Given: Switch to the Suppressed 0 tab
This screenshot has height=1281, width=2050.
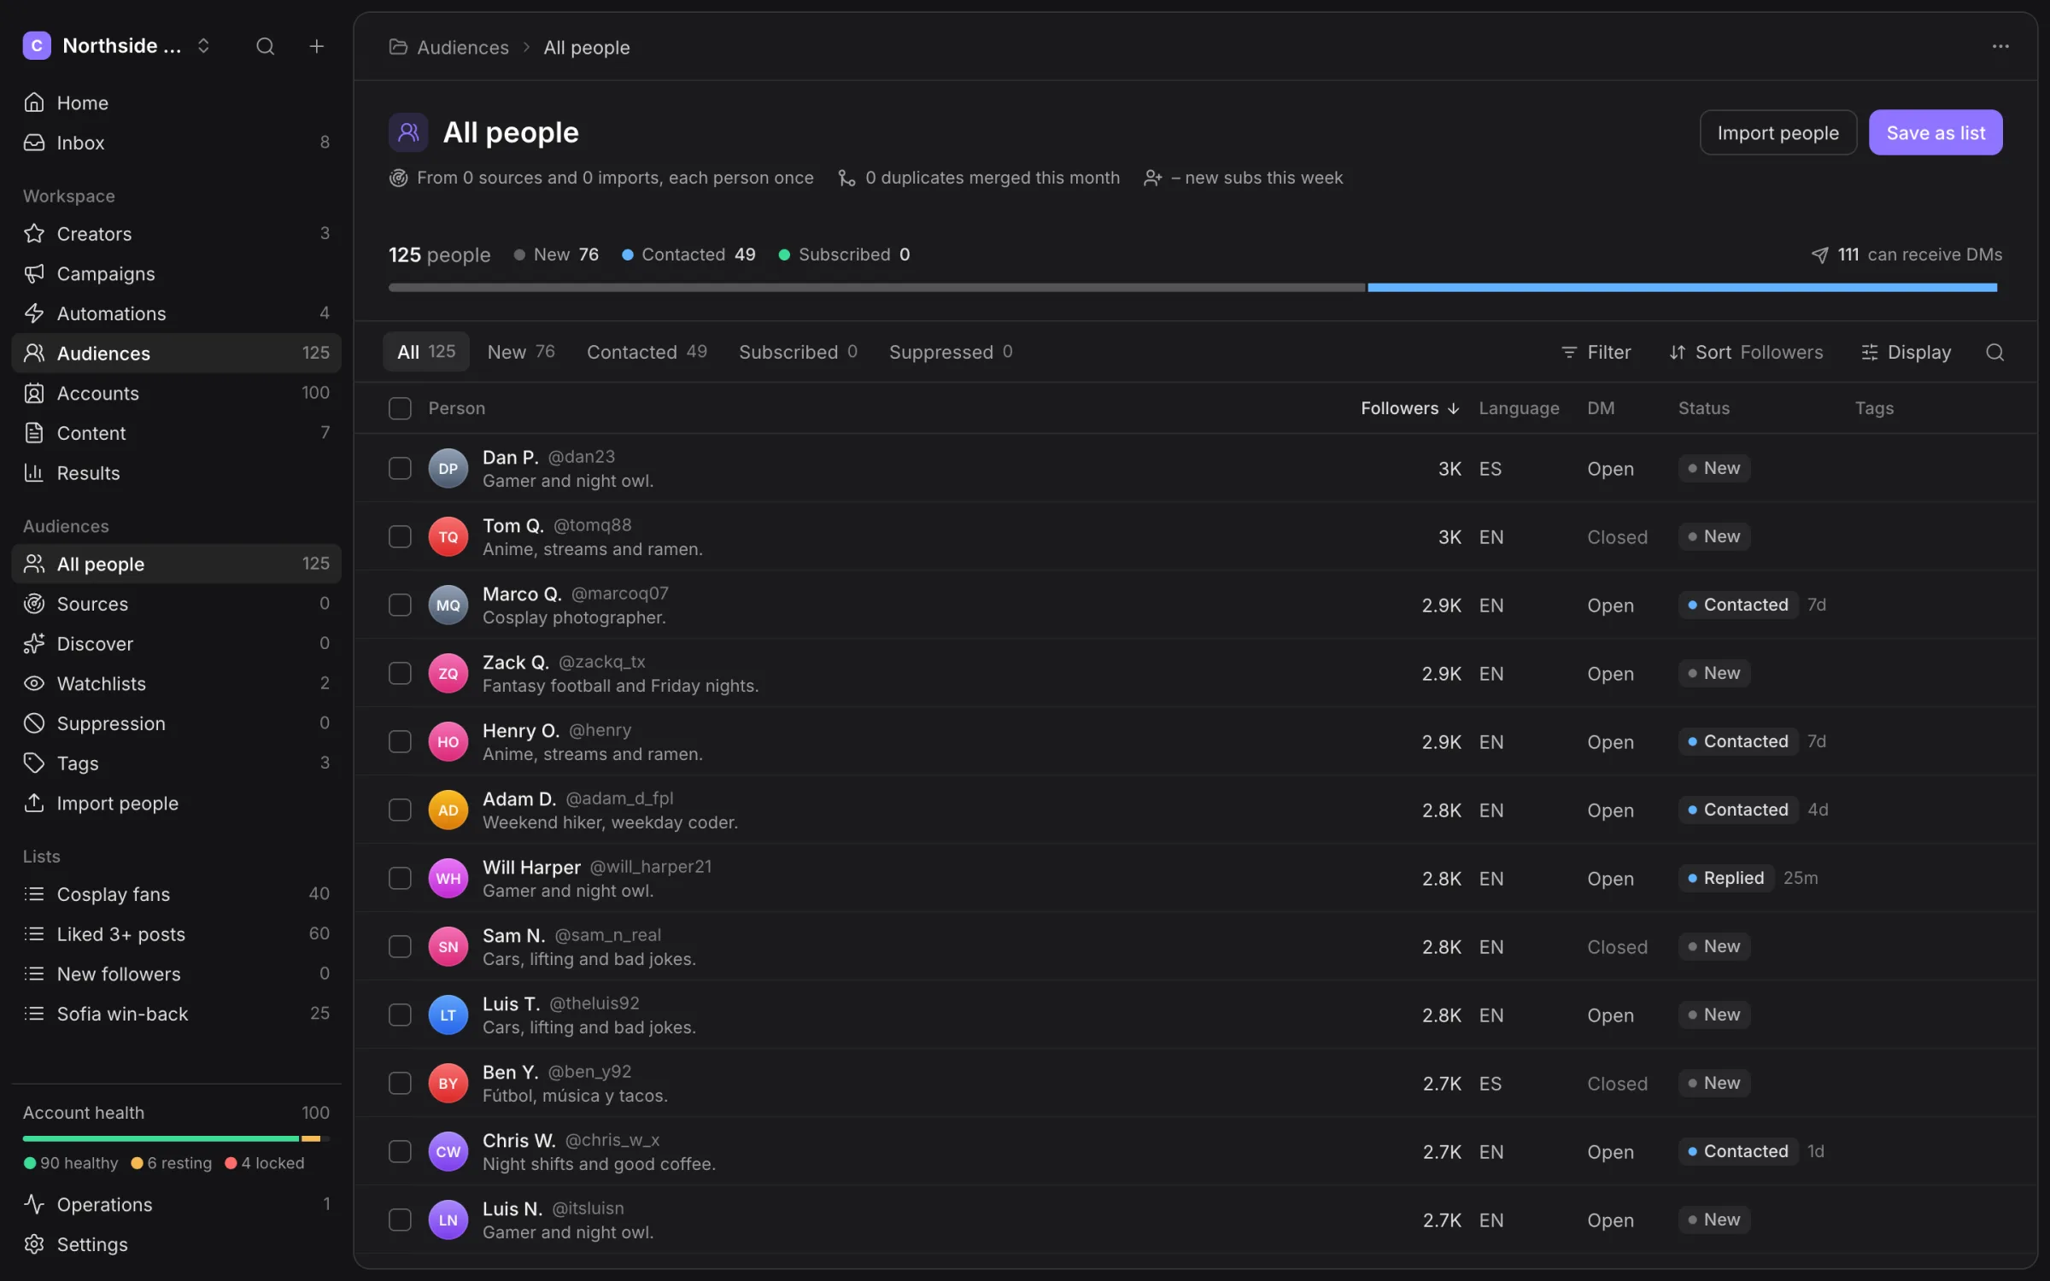Looking at the screenshot, I should point(951,352).
